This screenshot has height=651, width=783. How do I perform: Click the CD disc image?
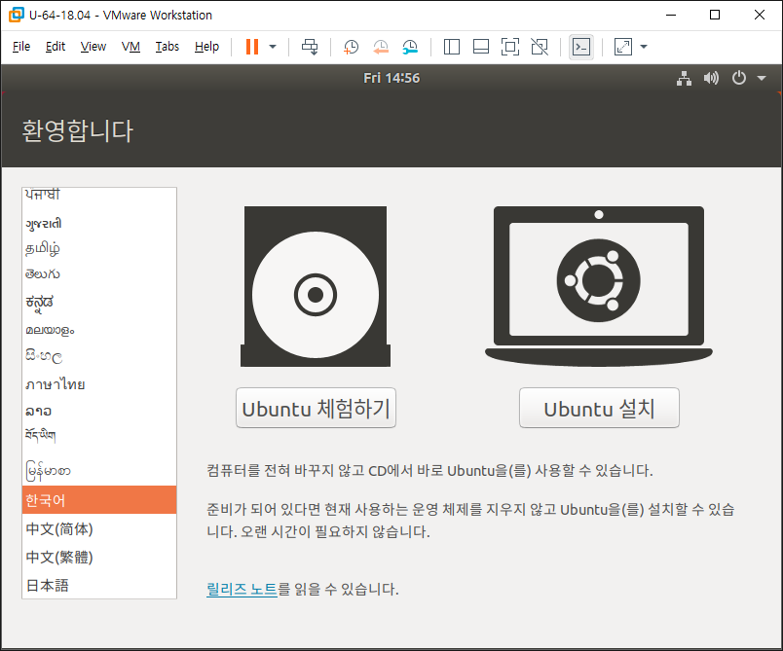coord(316,287)
